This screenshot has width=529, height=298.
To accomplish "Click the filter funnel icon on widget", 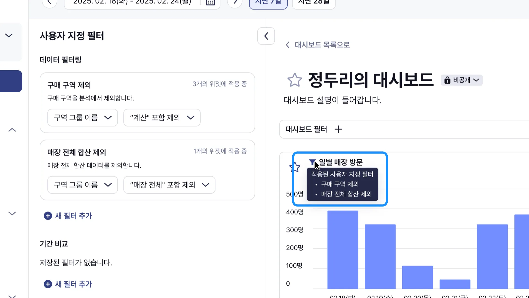I will tap(312, 162).
